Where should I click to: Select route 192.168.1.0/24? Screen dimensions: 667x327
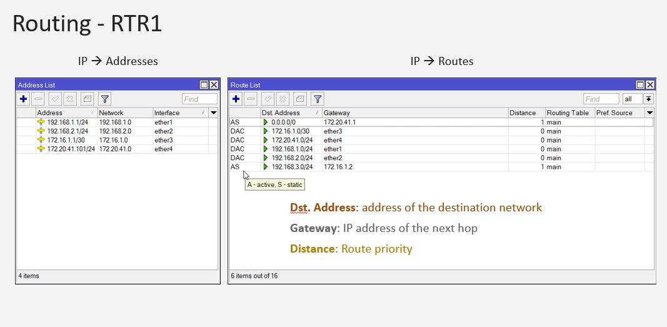point(441,149)
